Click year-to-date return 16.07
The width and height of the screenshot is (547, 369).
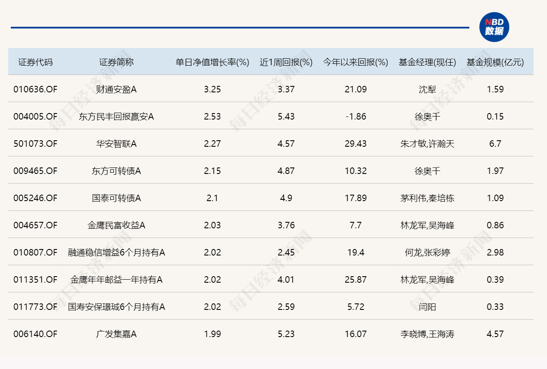(356, 334)
